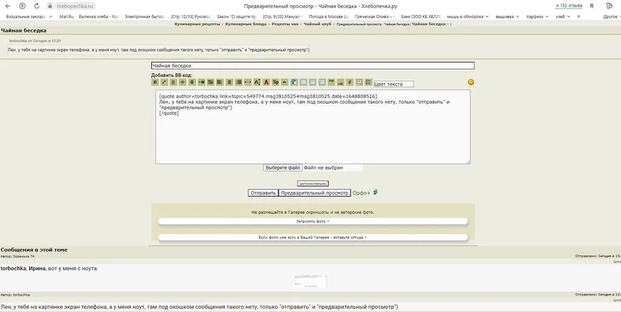Click the Отправить button
This screenshot has height=312, width=621.
pos(263,193)
